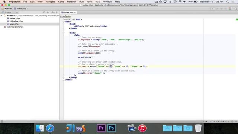Open the Trash in the dock
Screen dimensions: 238x134
[198, 128]
